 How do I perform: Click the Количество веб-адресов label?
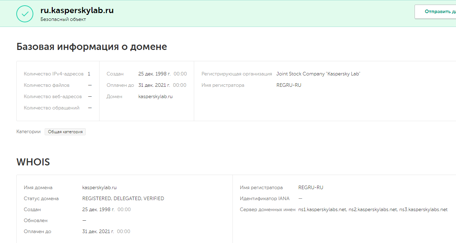coord(53,97)
